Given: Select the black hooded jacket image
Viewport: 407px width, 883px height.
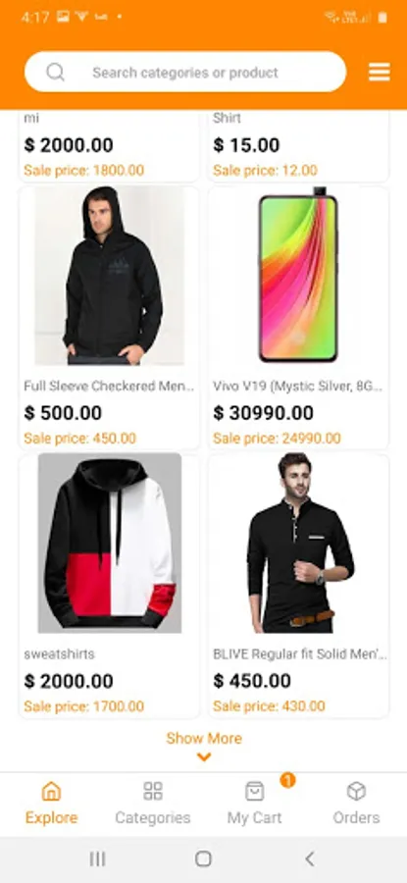Looking at the screenshot, I should coord(110,276).
